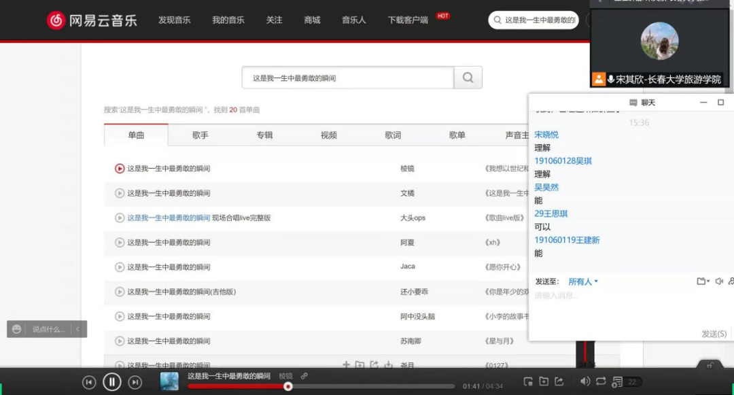Collapse the 说点什么 comment box arrow
734x395 pixels.
point(77,329)
